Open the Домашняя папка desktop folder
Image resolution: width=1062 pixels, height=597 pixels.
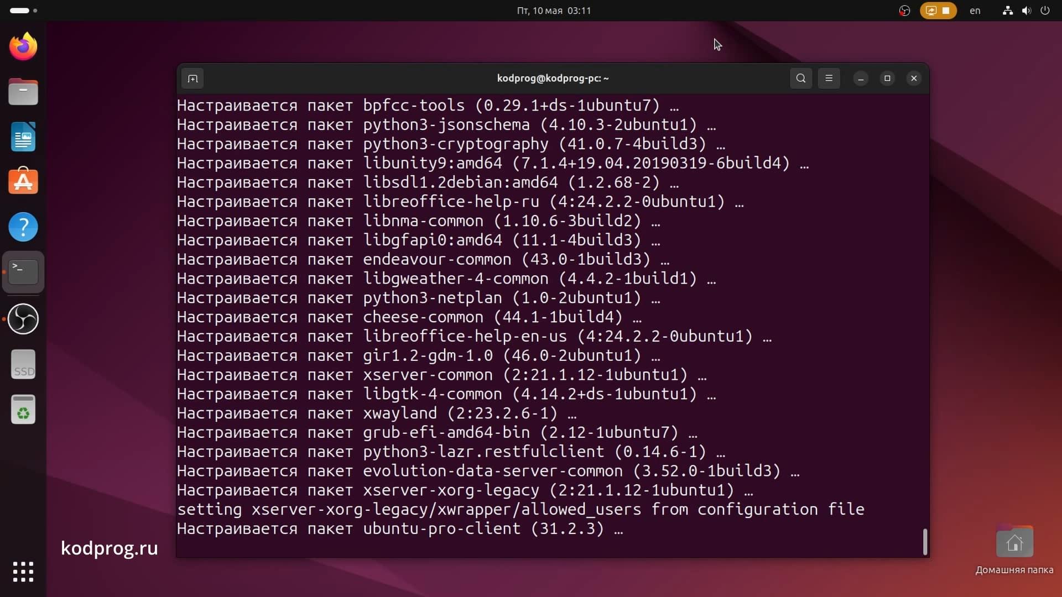[1014, 551]
